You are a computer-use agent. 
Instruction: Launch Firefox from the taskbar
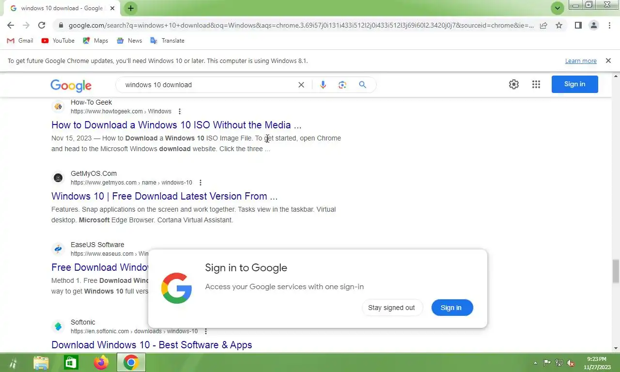point(101,362)
